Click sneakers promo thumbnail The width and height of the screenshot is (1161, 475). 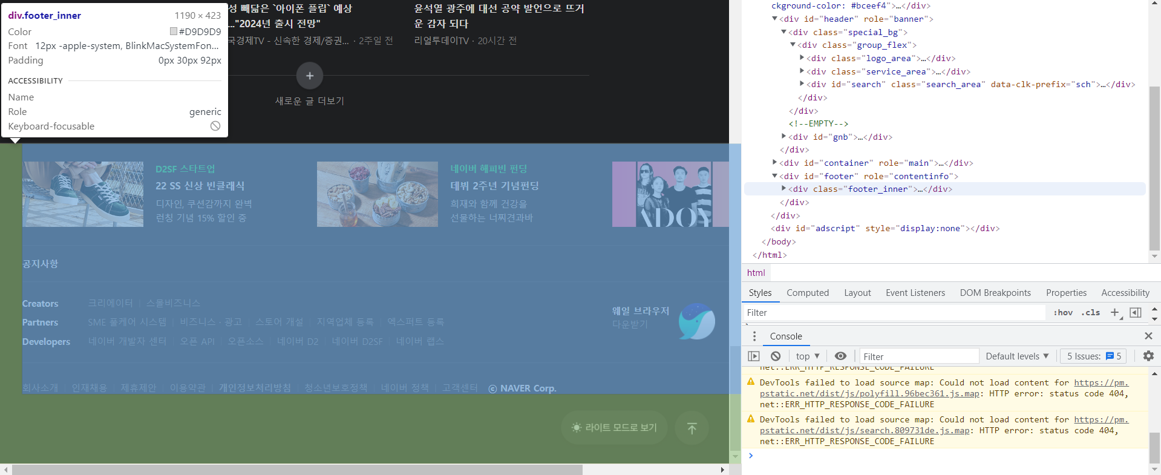click(x=83, y=194)
